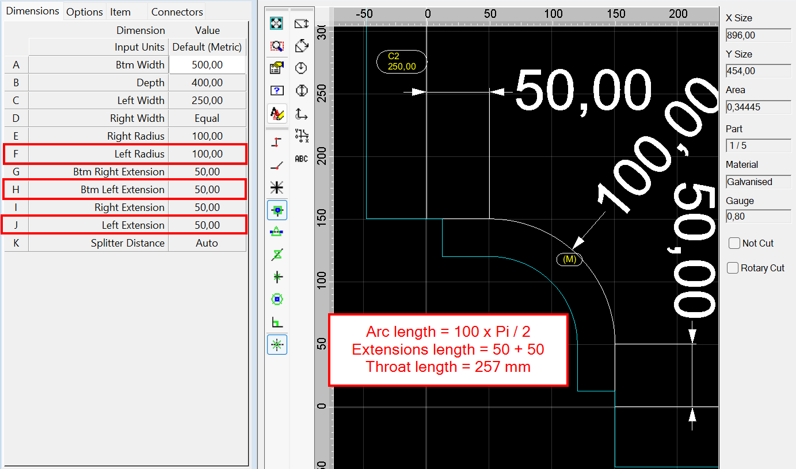Switch to the Options tab
Image resolution: width=796 pixels, height=469 pixels.
pos(85,12)
